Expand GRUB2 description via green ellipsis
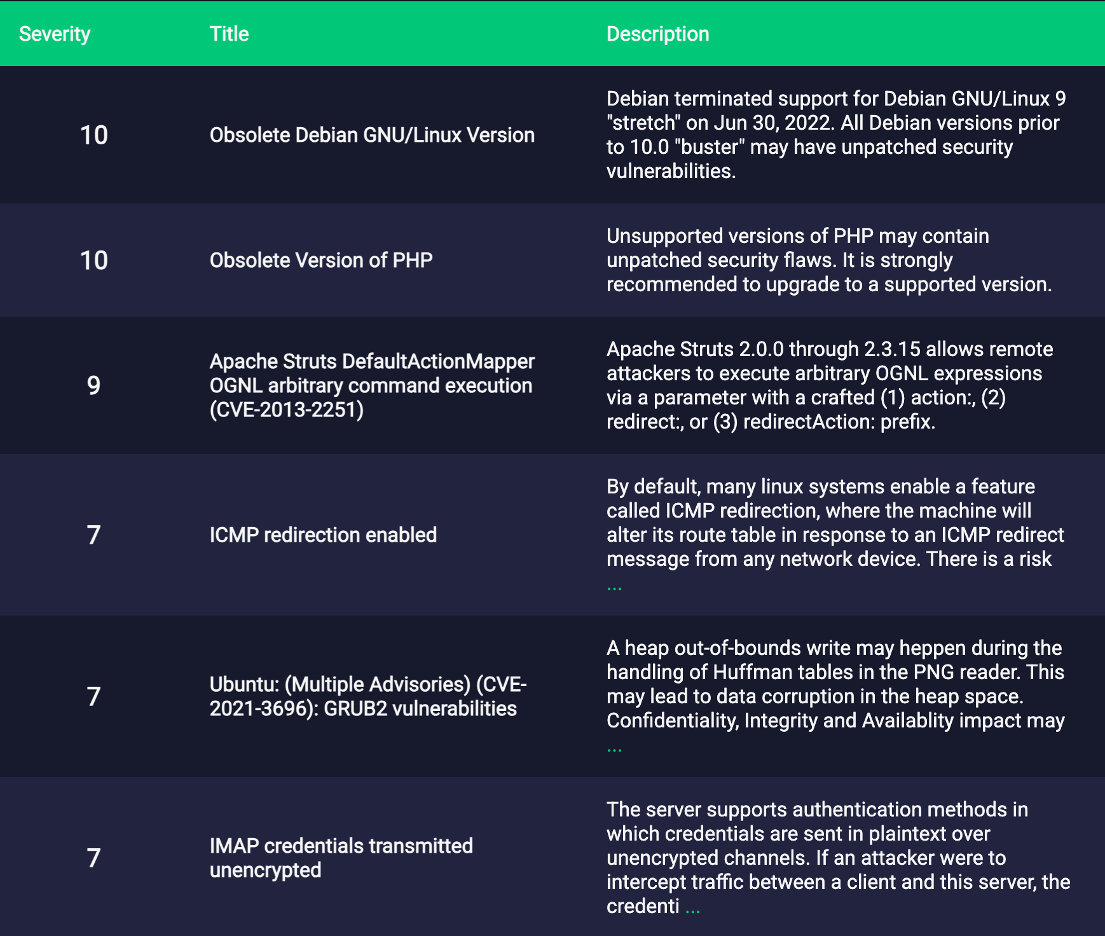 [614, 749]
